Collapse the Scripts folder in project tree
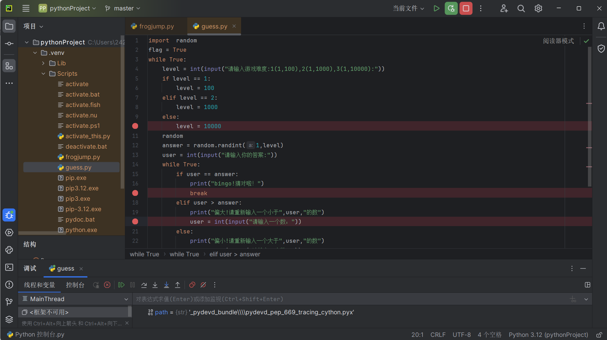This screenshot has width=607, height=340. 43,74
